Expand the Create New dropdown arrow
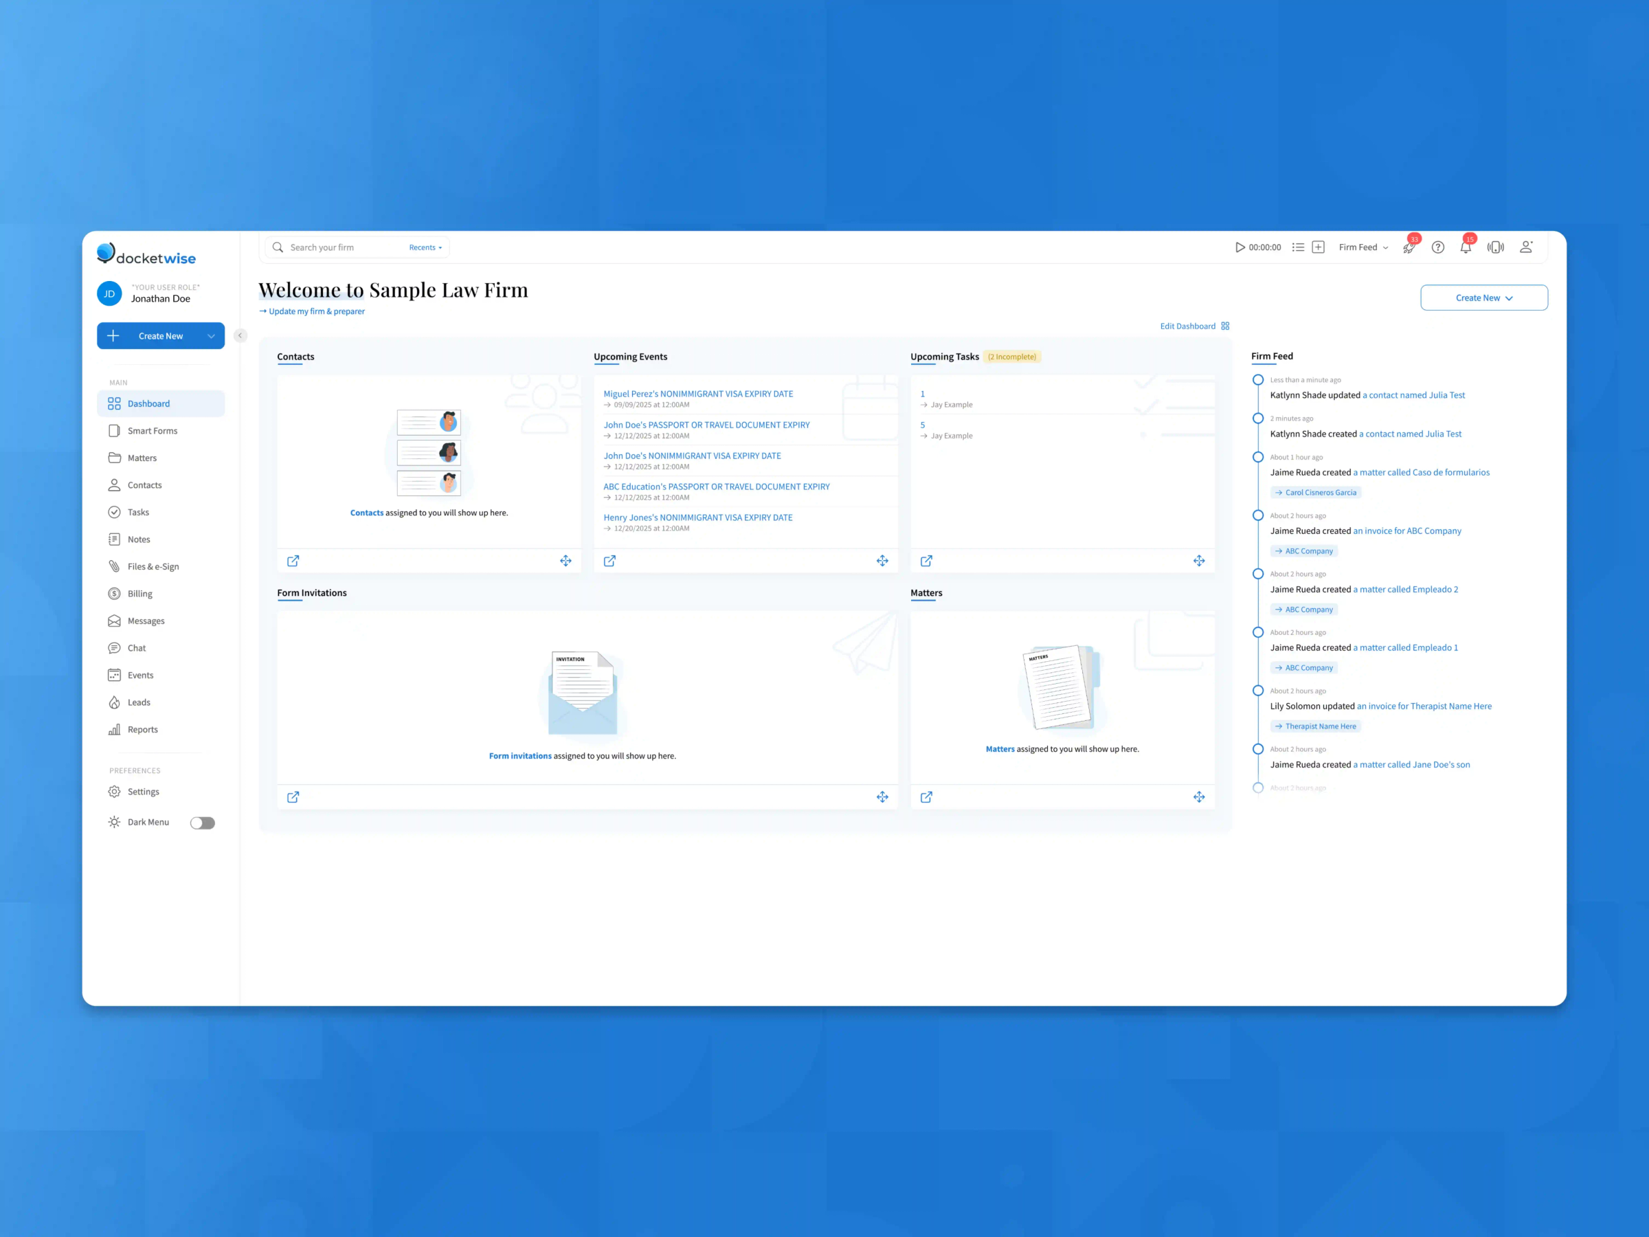Viewport: 1649px width, 1237px height. click(212, 335)
